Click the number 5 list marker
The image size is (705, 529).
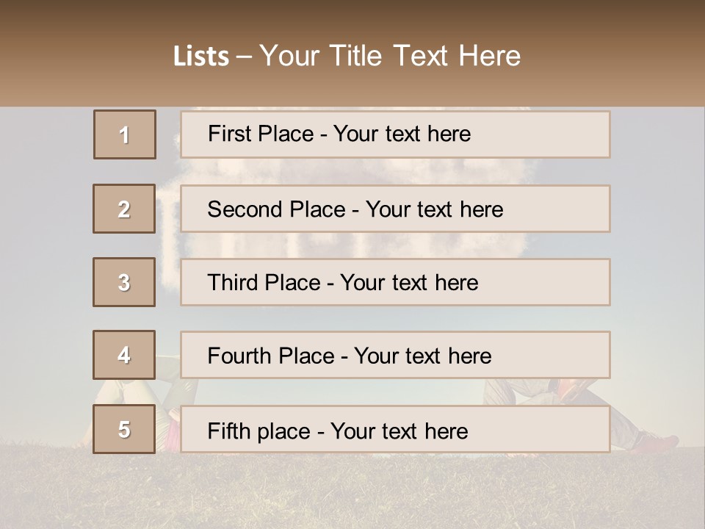pyautogui.click(x=124, y=429)
